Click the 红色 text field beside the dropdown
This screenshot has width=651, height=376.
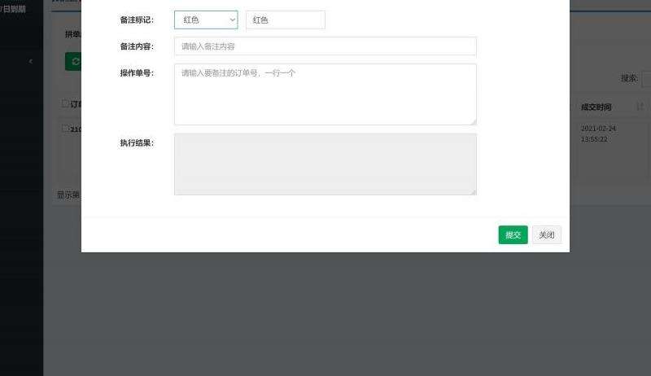coord(285,20)
